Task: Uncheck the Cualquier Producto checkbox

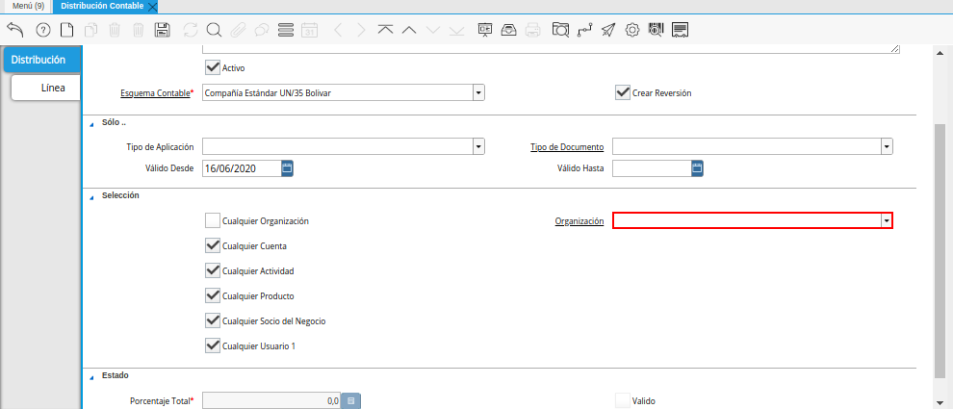Action: click(213, 296)
